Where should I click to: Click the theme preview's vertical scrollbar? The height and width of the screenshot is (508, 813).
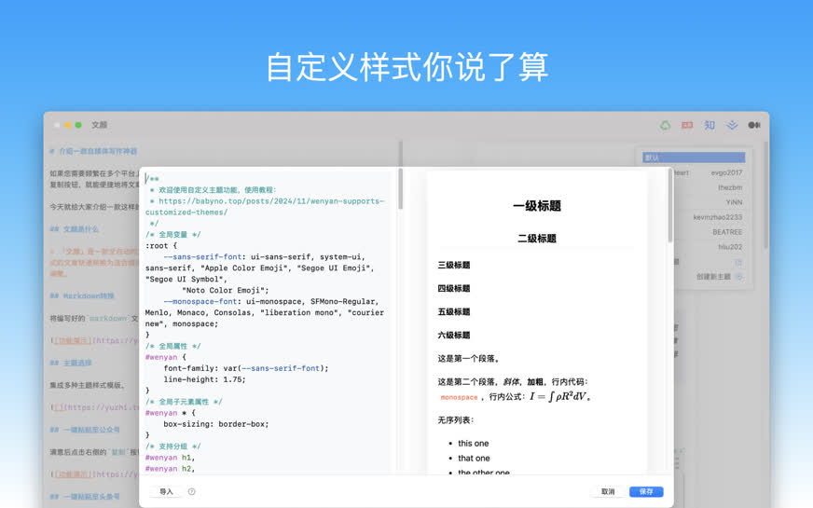pyautogui.click(x=670, y=206)
